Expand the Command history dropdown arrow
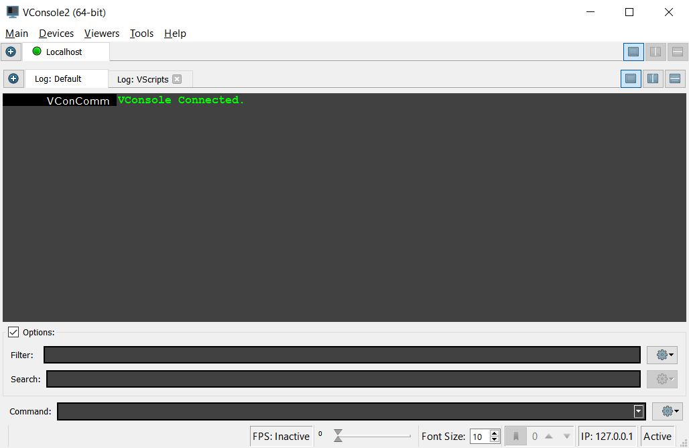The height and width of the screenshot is (448, 689). pos(639,412)
